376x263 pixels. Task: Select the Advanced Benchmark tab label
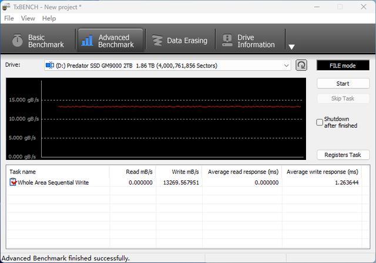116,41
